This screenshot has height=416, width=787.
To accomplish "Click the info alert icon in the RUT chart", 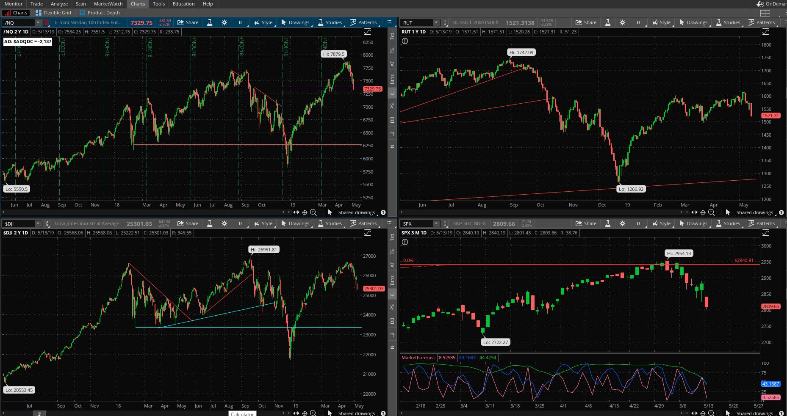I will click(405, 41).
